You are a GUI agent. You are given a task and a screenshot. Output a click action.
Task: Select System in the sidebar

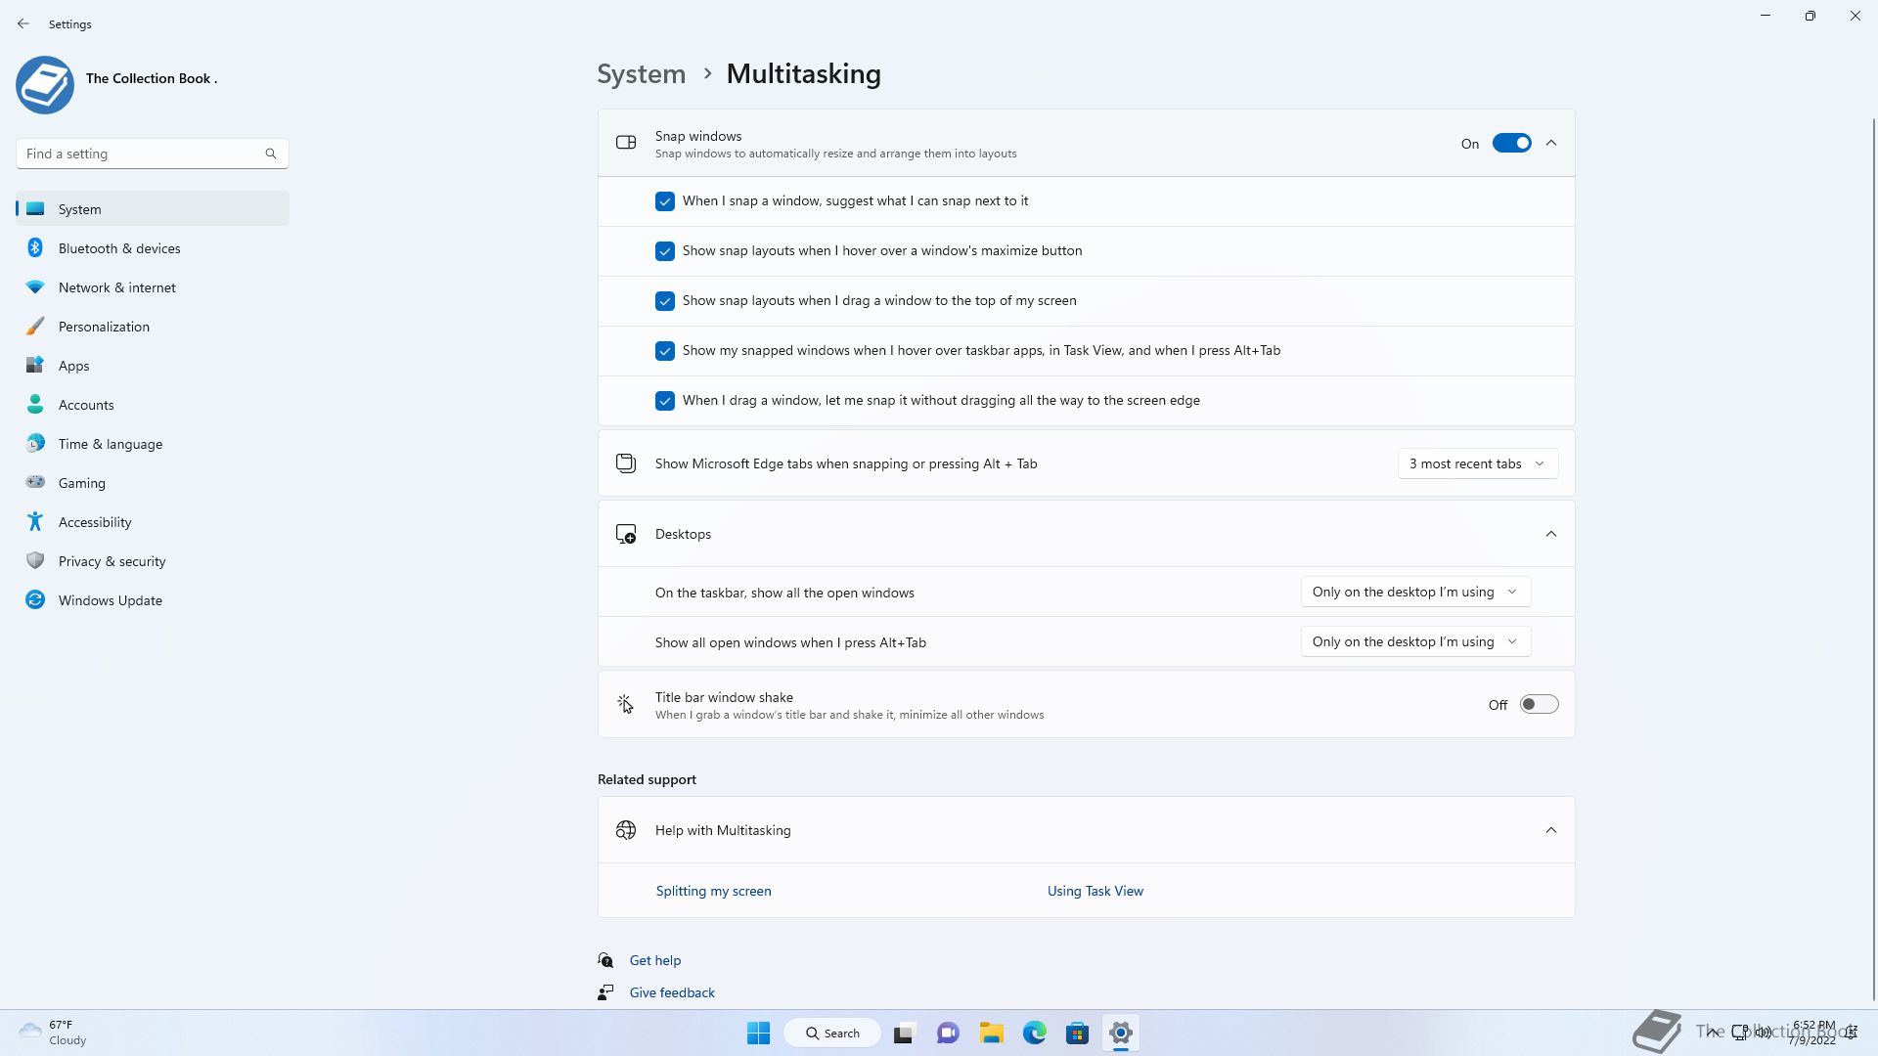[x=153, y=209]
